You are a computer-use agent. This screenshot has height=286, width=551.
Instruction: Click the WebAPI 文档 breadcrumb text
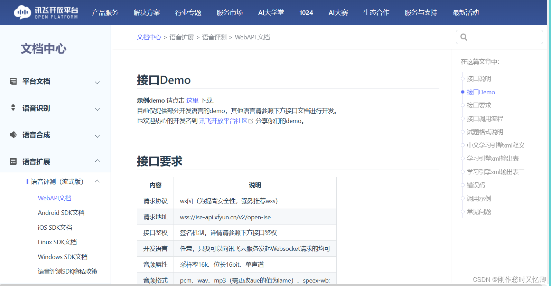pos(252,37)
